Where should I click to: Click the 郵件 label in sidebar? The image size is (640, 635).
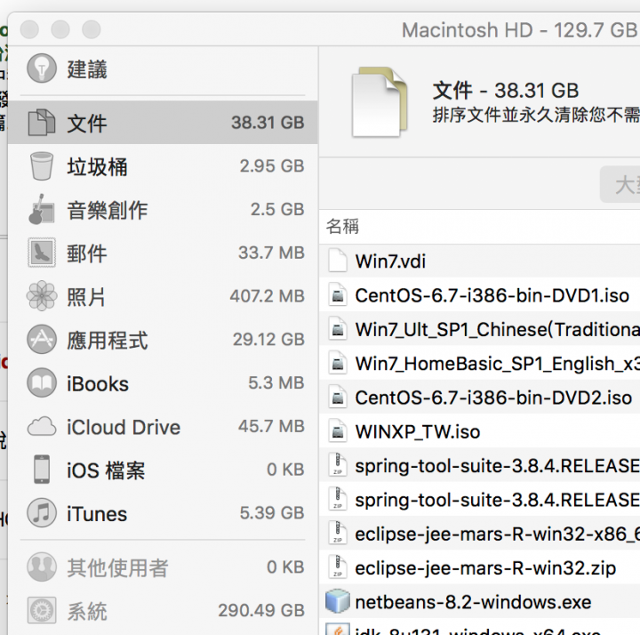click(87, 253)
